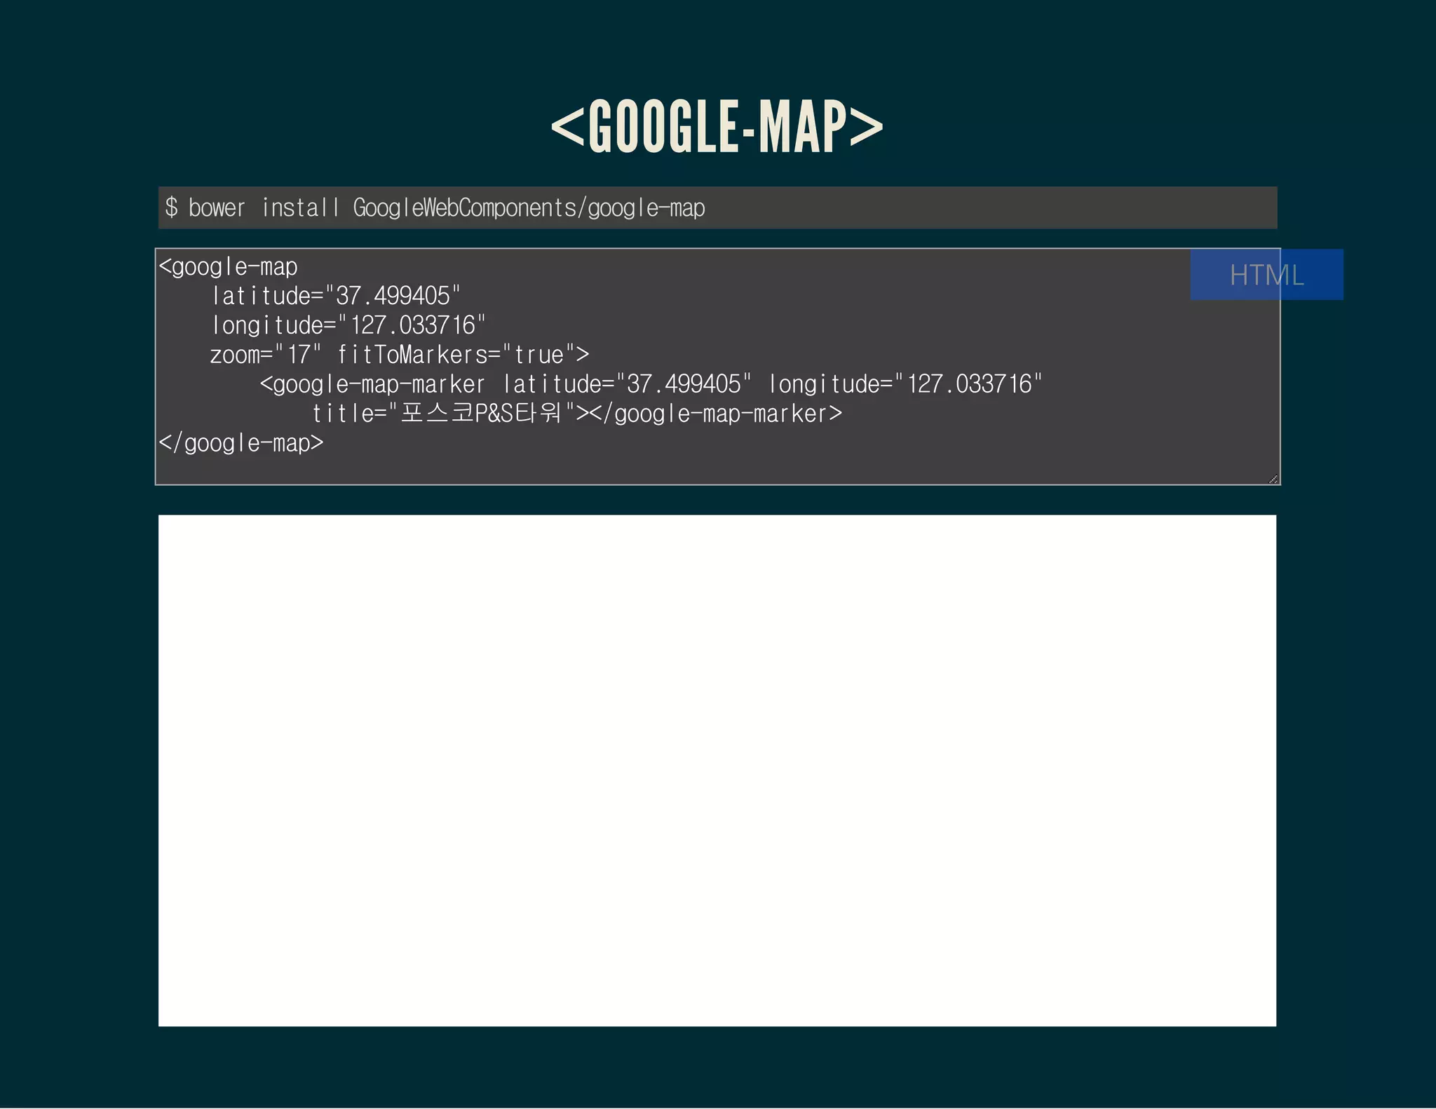Click the <GOOGLE-MAP> slide heading

click(717, 126)
